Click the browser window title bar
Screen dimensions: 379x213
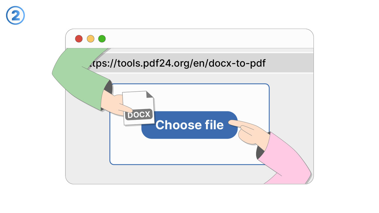pyautogui.click(x=207, y=39)
